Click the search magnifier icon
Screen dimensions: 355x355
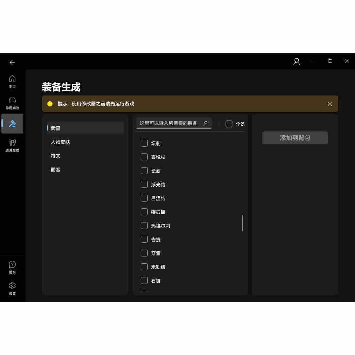(205, 123)
